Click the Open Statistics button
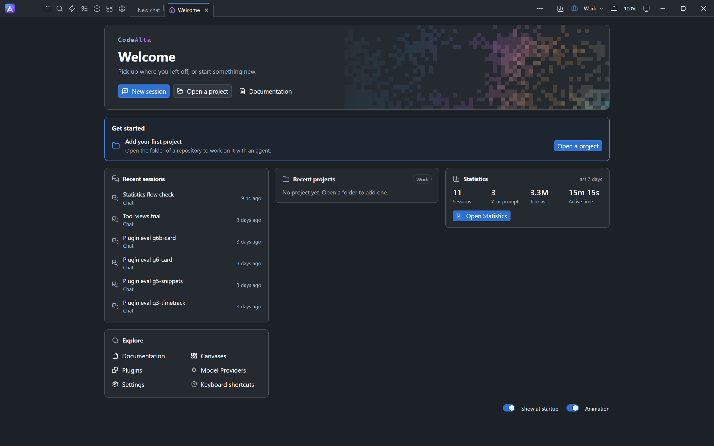The width and height of the screenshot is (714, 446). [481, 216]
